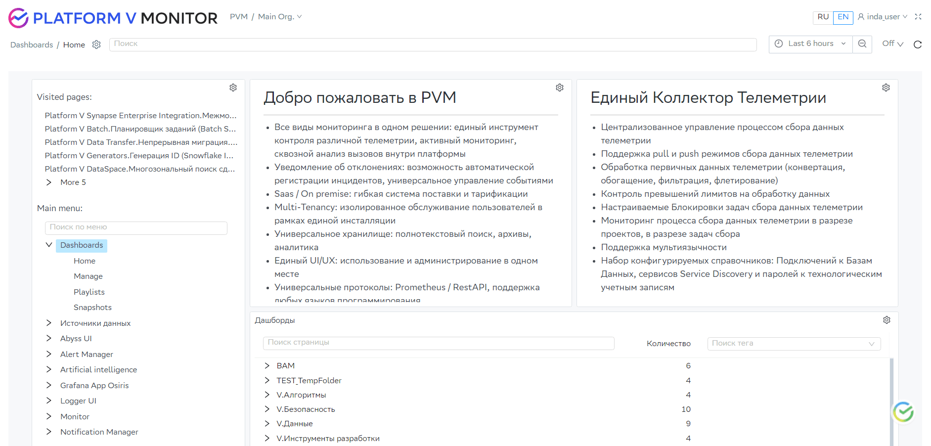931x446 pixels.
Task: Toggle fullscreen mode icon
Action: pos(918,17)
